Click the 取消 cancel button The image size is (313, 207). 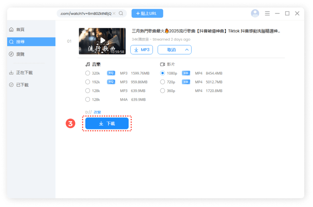pos(171,50)
